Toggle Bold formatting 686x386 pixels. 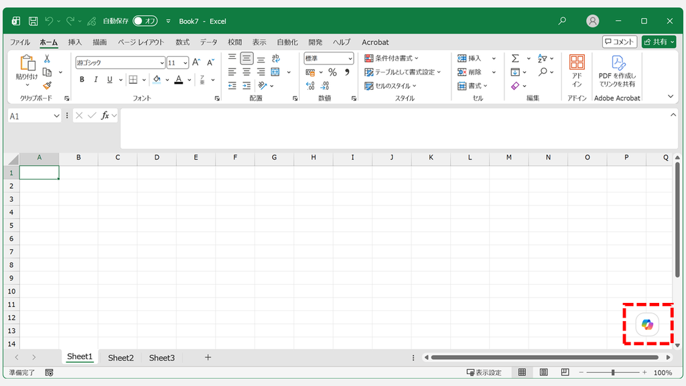[82, 80]
